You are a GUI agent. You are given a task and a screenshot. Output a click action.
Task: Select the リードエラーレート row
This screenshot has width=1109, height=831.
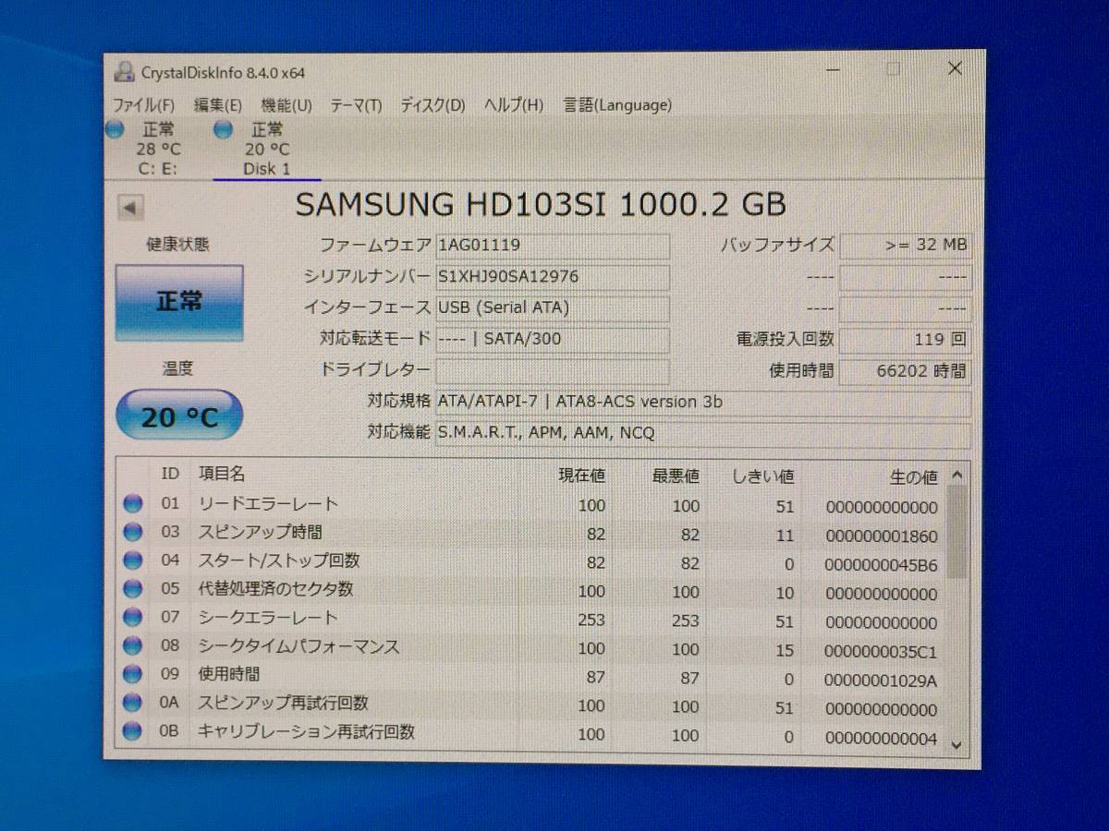(531, 505)
